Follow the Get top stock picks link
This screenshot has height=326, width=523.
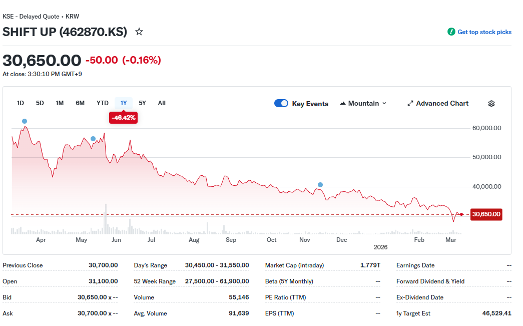coord(484,32)
